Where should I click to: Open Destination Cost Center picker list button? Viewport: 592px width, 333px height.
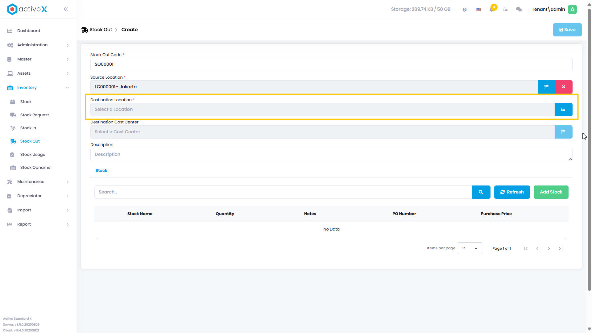[563, 132]
